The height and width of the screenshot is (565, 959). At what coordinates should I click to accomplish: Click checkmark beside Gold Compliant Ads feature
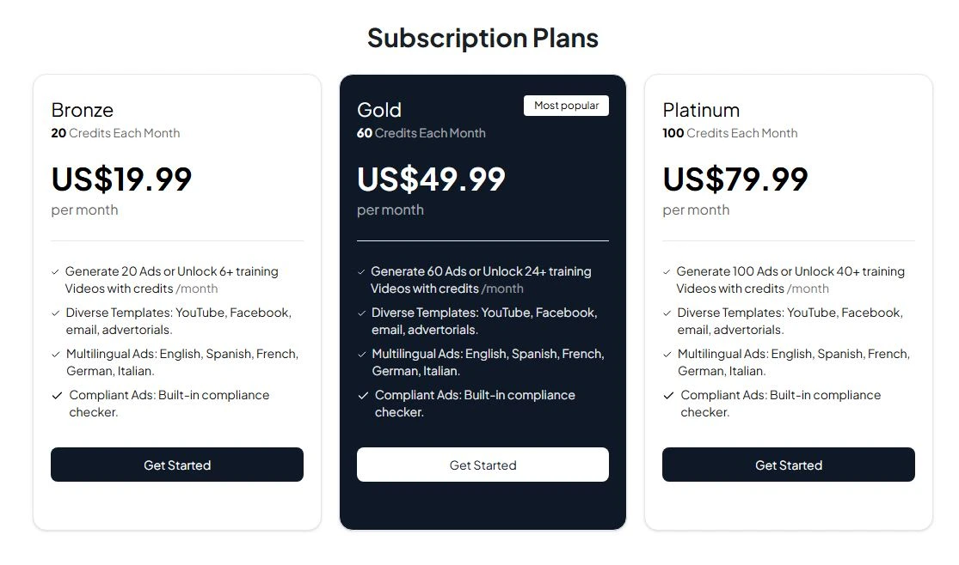point(363,396)
